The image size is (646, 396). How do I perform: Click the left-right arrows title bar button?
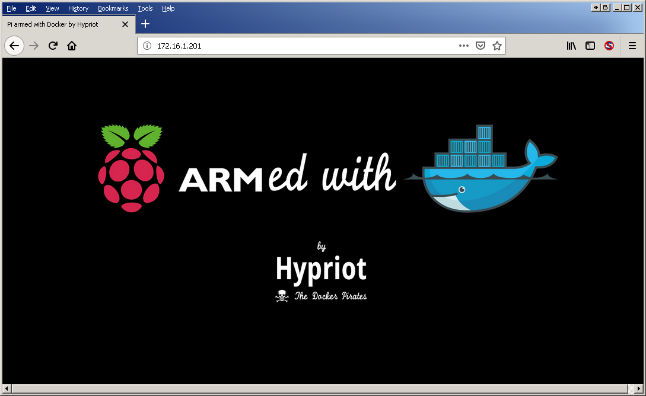tap(596, 7)
